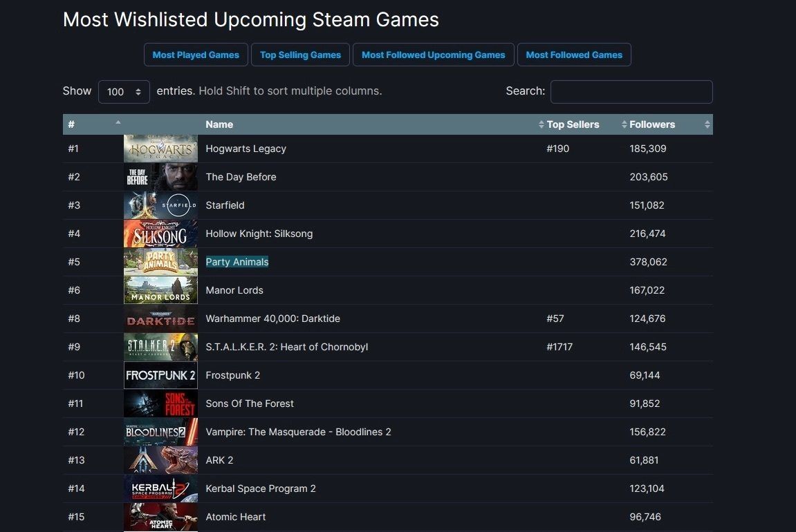Sort table by Name column header
796x532 pixels.
(x=373, y=124)
